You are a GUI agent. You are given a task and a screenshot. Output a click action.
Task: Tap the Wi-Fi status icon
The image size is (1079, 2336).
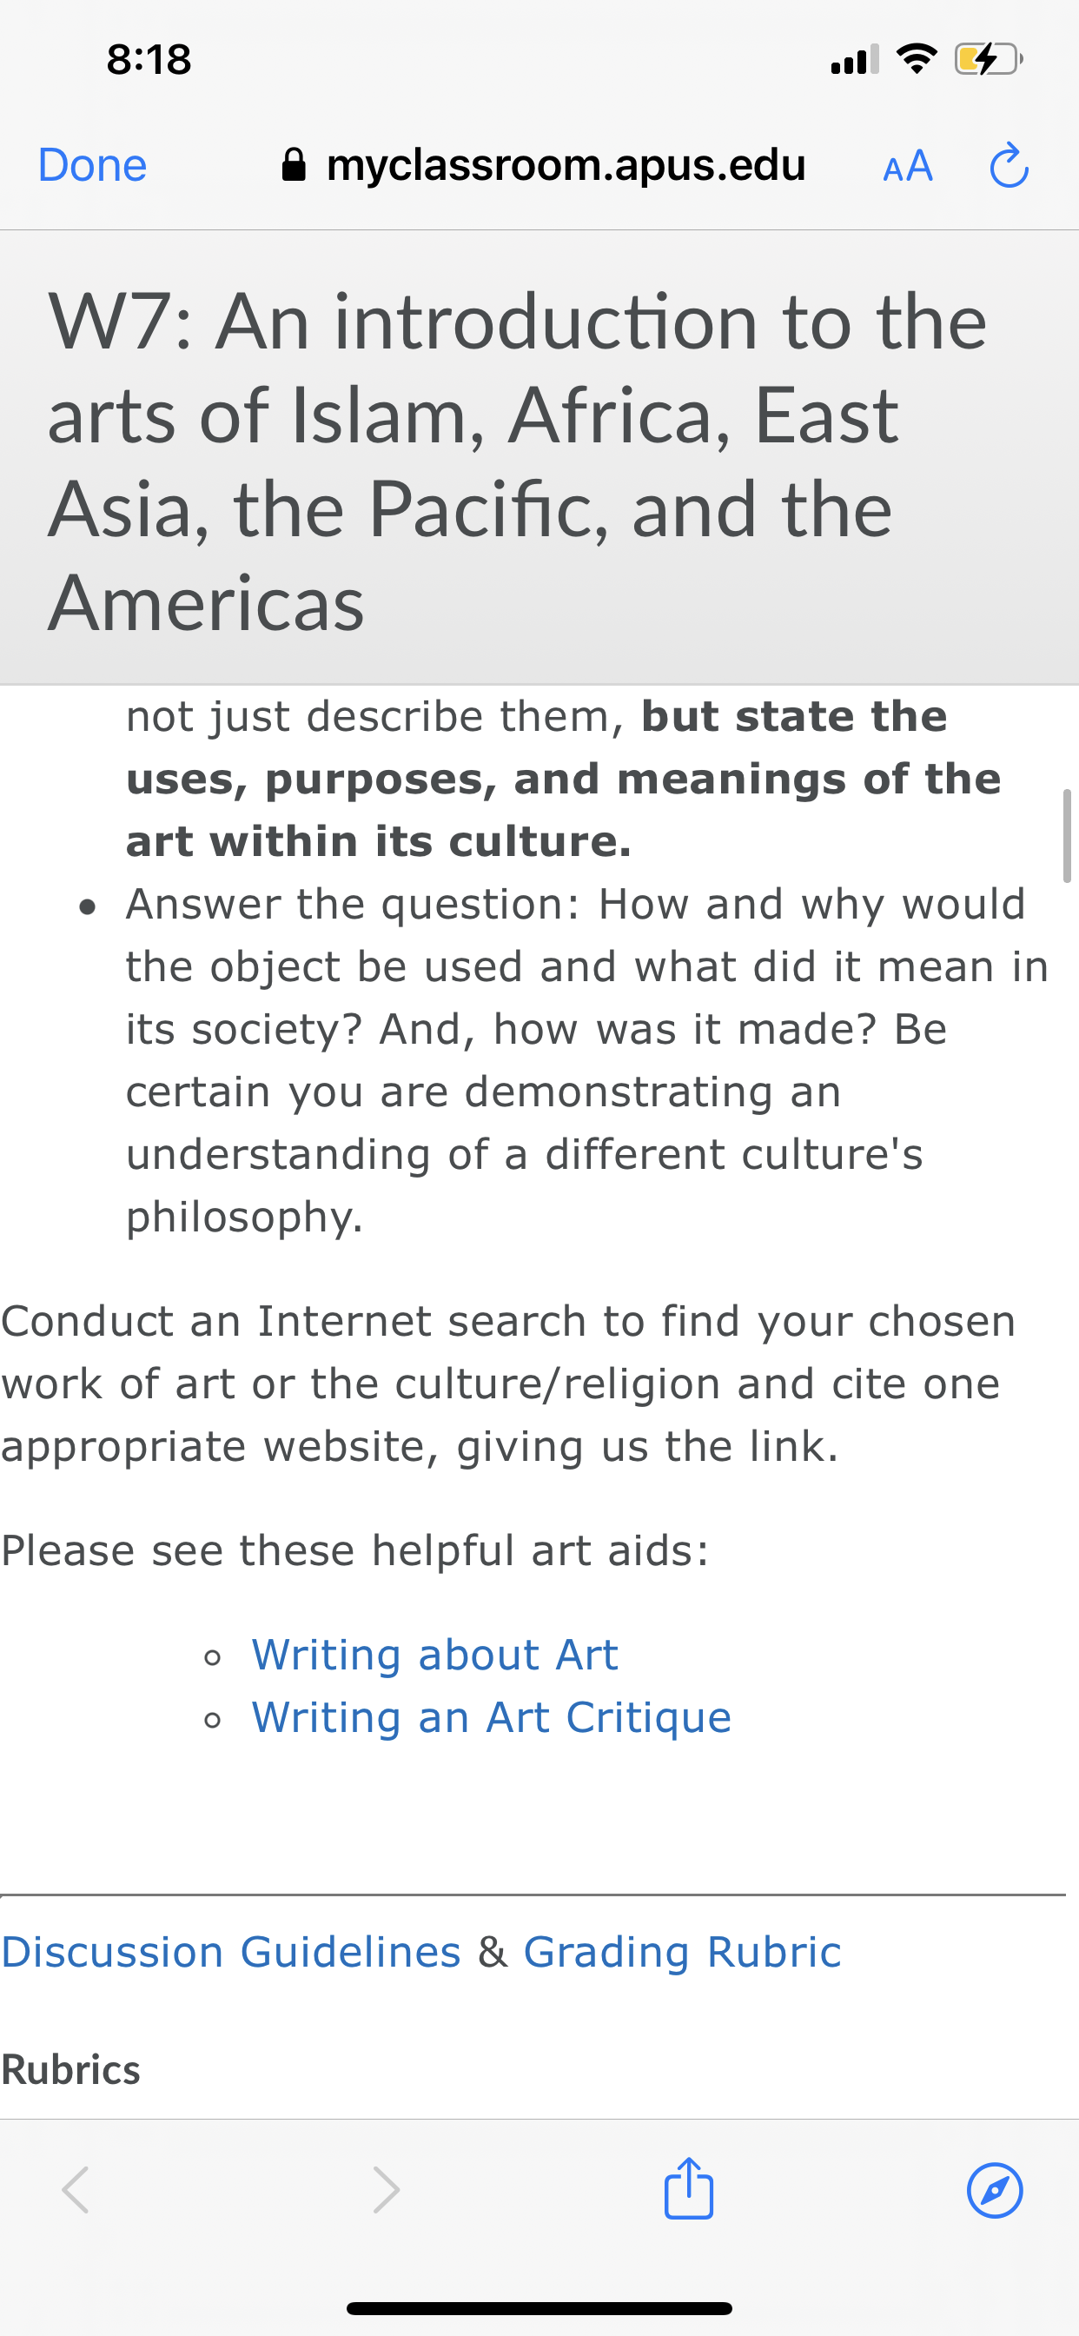pos(917,59)
